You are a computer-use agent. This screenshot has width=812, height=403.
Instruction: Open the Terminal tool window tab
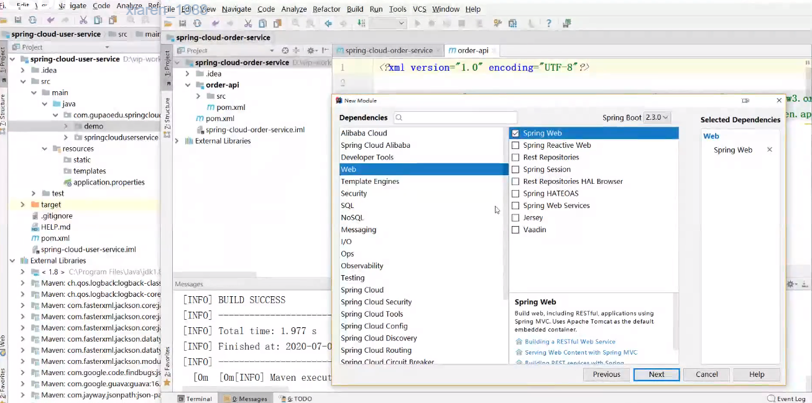195,399
